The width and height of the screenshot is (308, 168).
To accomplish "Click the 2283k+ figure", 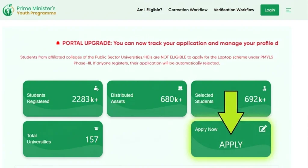I will pos(85,99).
